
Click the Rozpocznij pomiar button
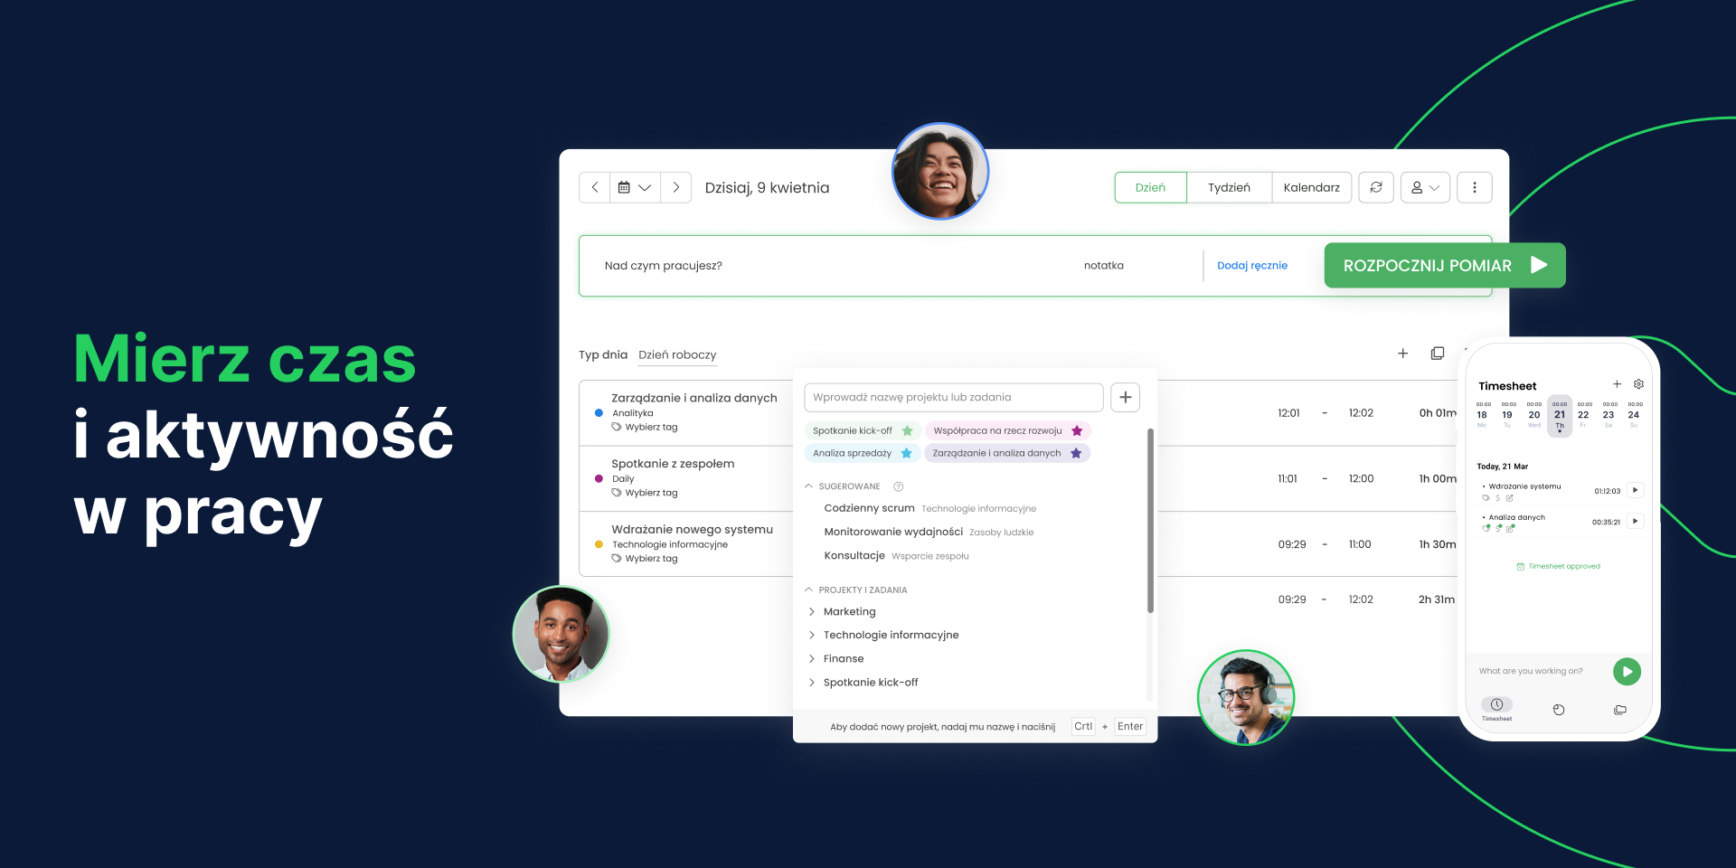pyautogui.click(x=1444, y=266)
